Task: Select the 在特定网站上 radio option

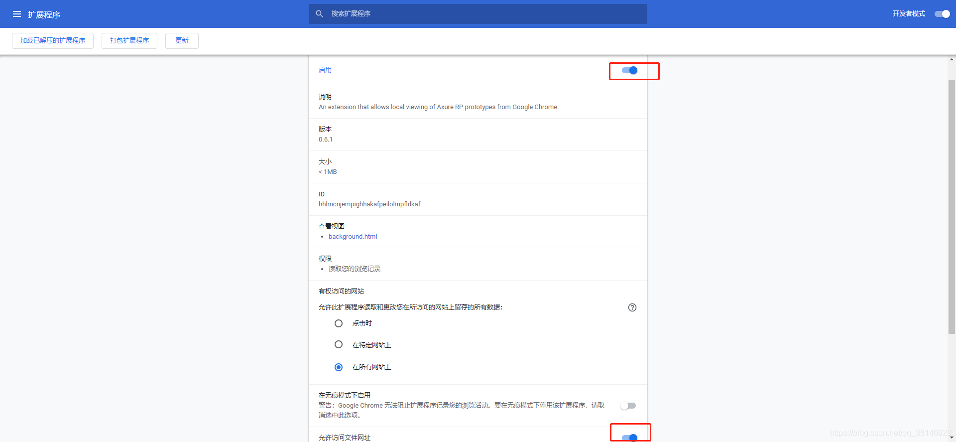Action: click(339, 344)
